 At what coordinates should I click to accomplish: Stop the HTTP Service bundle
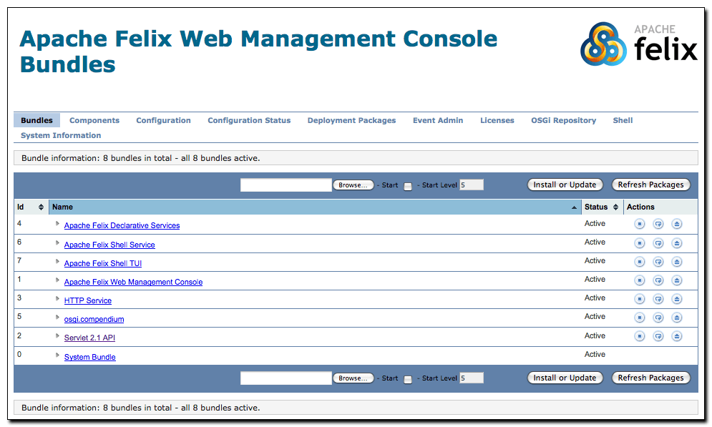639,299
